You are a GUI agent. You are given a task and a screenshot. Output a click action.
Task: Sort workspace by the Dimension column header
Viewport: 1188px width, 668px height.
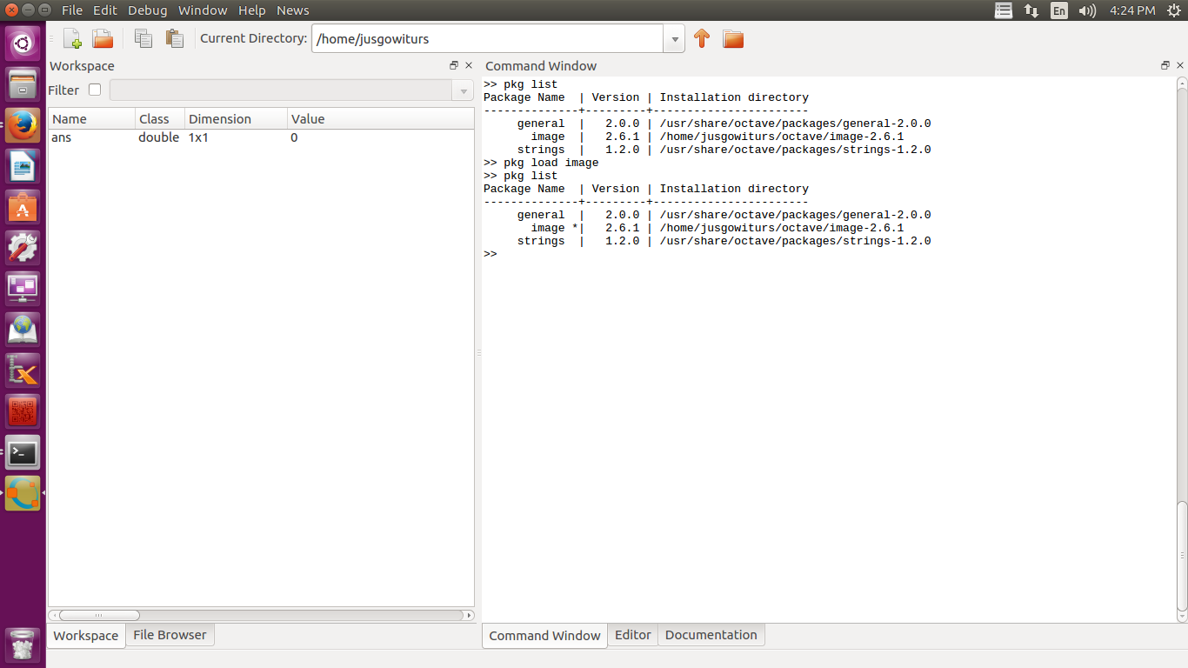237,119
